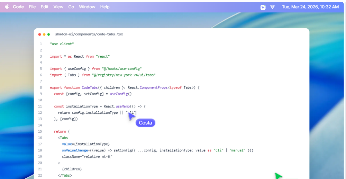Open the Wi-Fi status menu
346x179 pixels.
pos(273,7)
